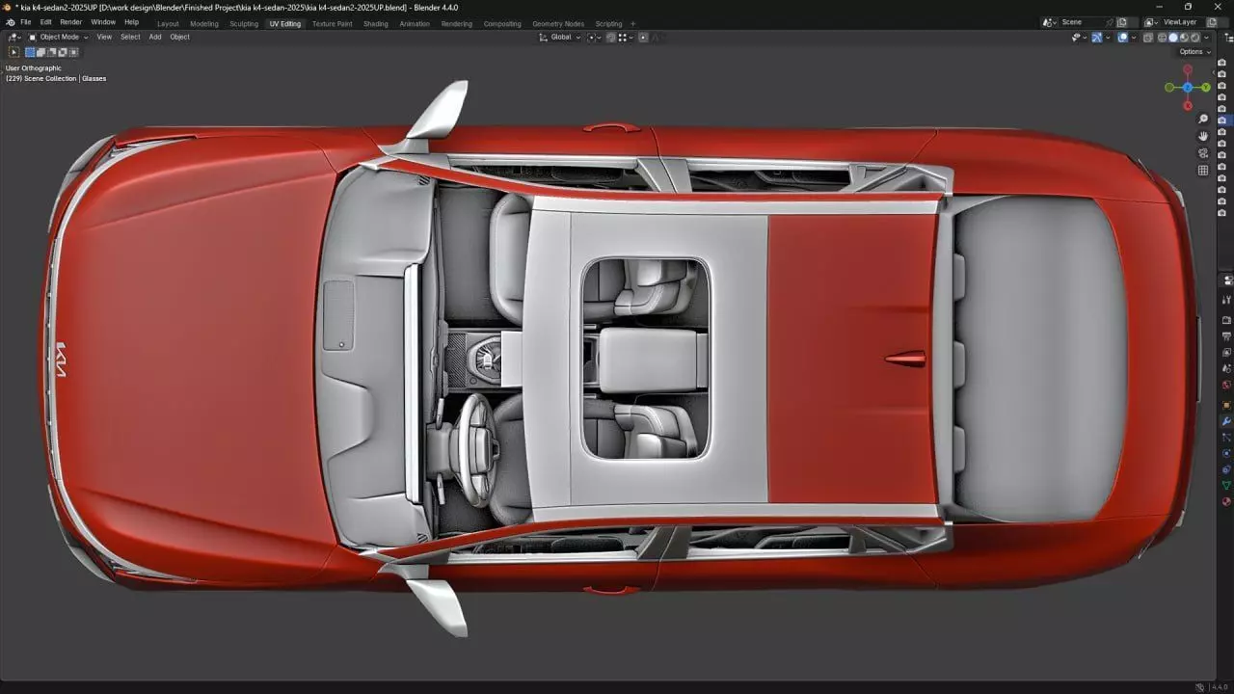Create a new scene icon

1122,22
